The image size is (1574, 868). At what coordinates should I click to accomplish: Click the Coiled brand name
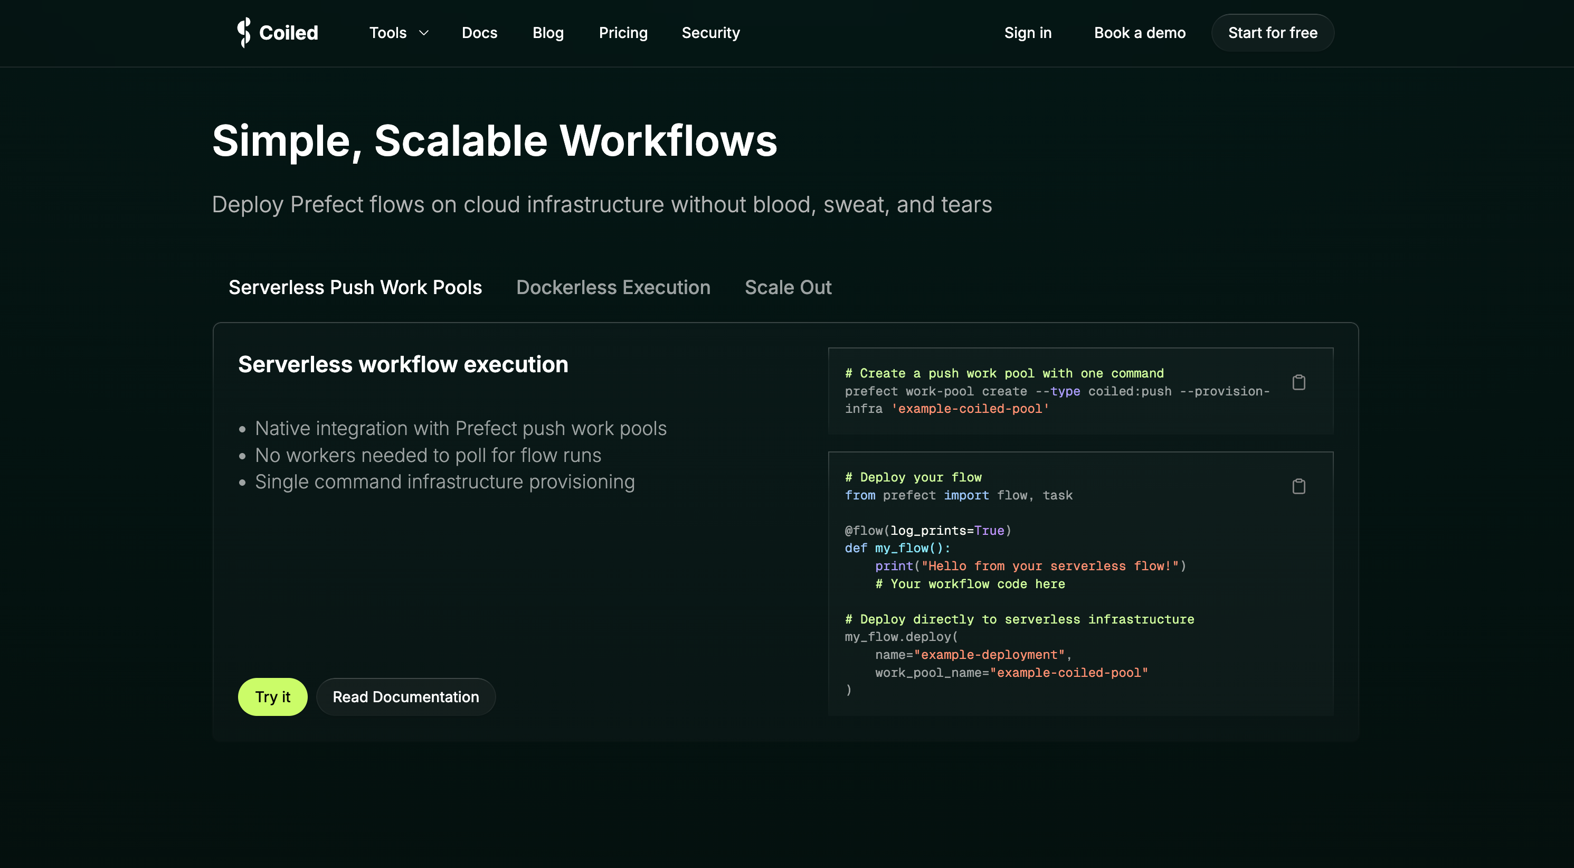[288, 33]
